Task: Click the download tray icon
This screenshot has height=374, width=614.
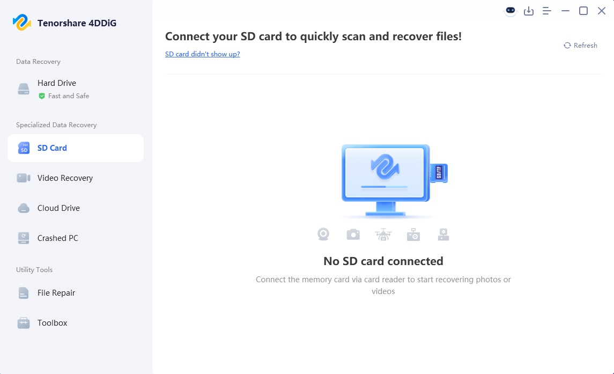Action: point(529,11)
